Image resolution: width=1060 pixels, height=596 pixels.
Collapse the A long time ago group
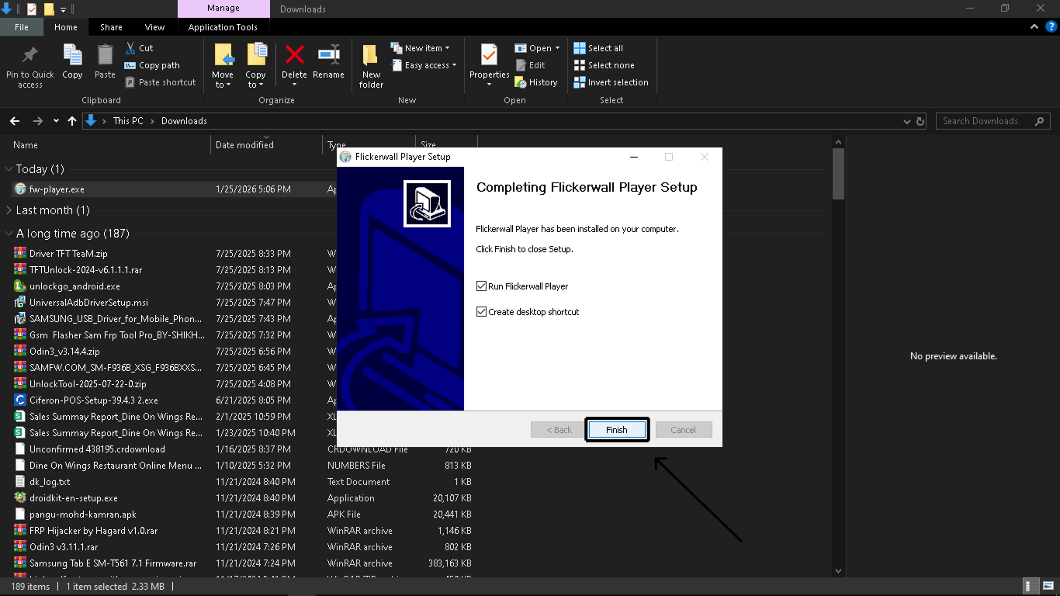point(9,234)
